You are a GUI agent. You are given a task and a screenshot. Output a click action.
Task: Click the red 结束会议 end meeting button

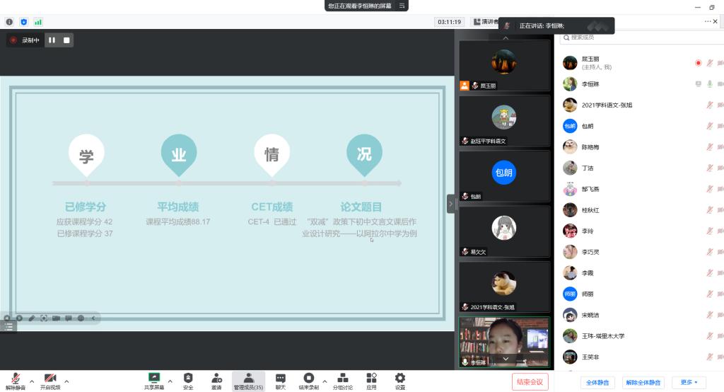[530, 382]
